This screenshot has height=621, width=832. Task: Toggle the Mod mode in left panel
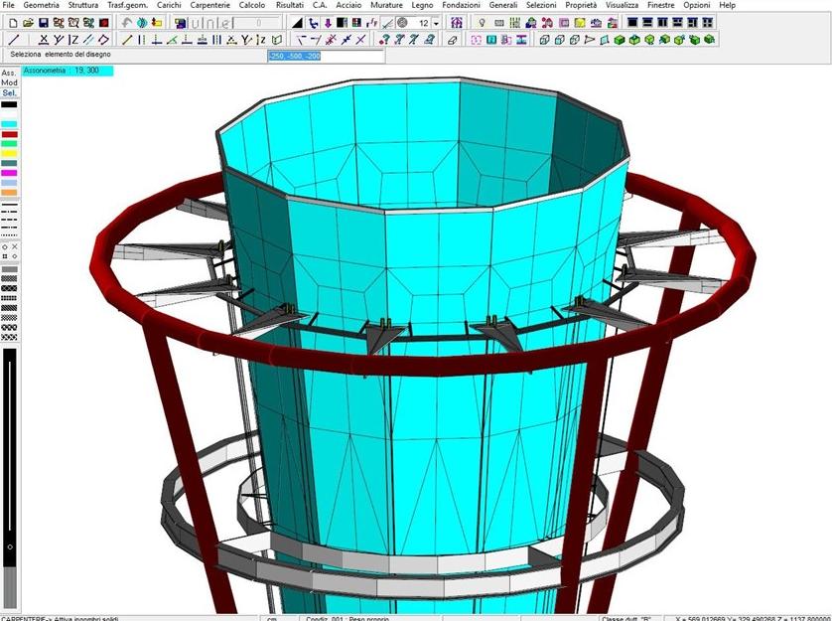9,82
